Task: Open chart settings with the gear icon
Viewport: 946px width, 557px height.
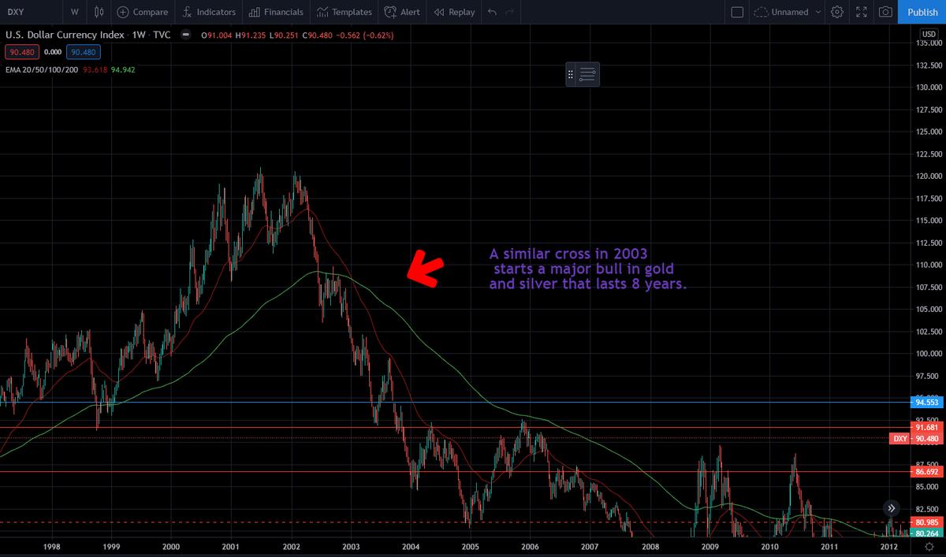Action: [x=837, y=12]
